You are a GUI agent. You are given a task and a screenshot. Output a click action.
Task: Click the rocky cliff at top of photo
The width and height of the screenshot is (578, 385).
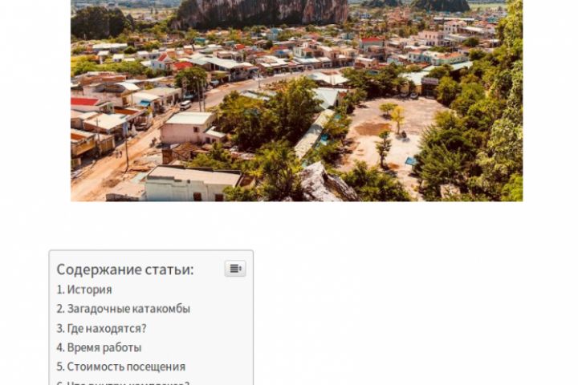point(262,13)
